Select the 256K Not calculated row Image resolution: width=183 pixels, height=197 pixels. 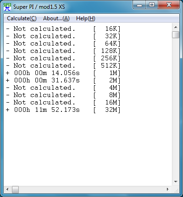click(x=63, y=58)
